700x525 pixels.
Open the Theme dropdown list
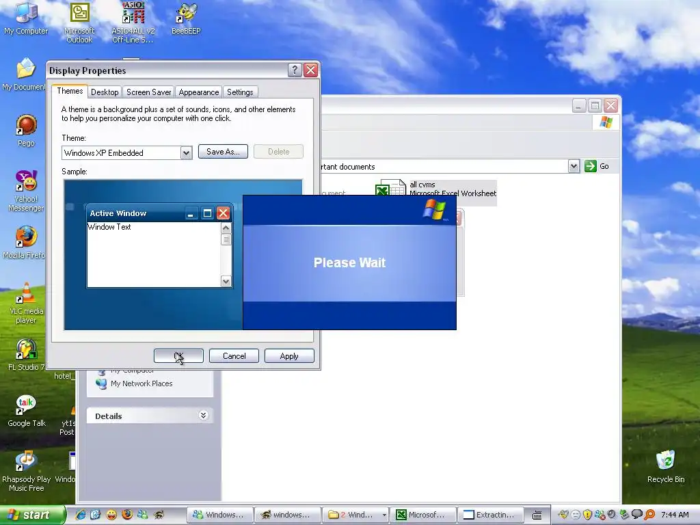[x=186, y=153]
